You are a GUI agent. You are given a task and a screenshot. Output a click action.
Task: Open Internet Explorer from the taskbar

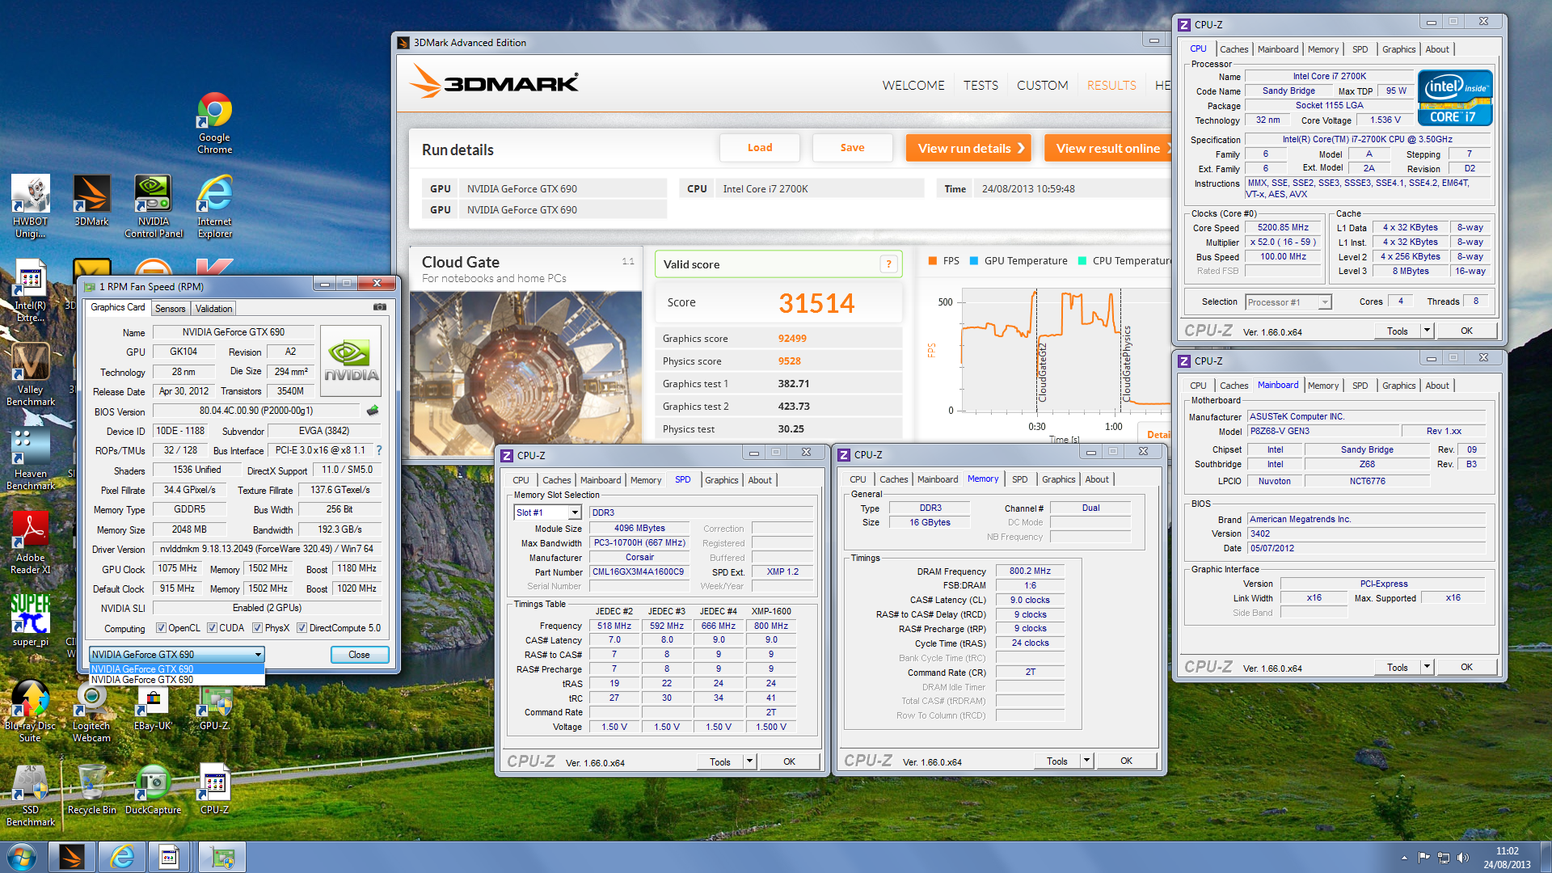pos(121,857)
